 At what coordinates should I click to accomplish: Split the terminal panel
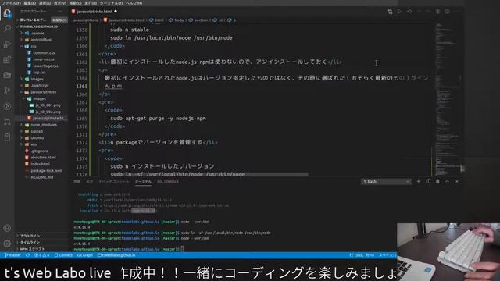coord(428,181)
